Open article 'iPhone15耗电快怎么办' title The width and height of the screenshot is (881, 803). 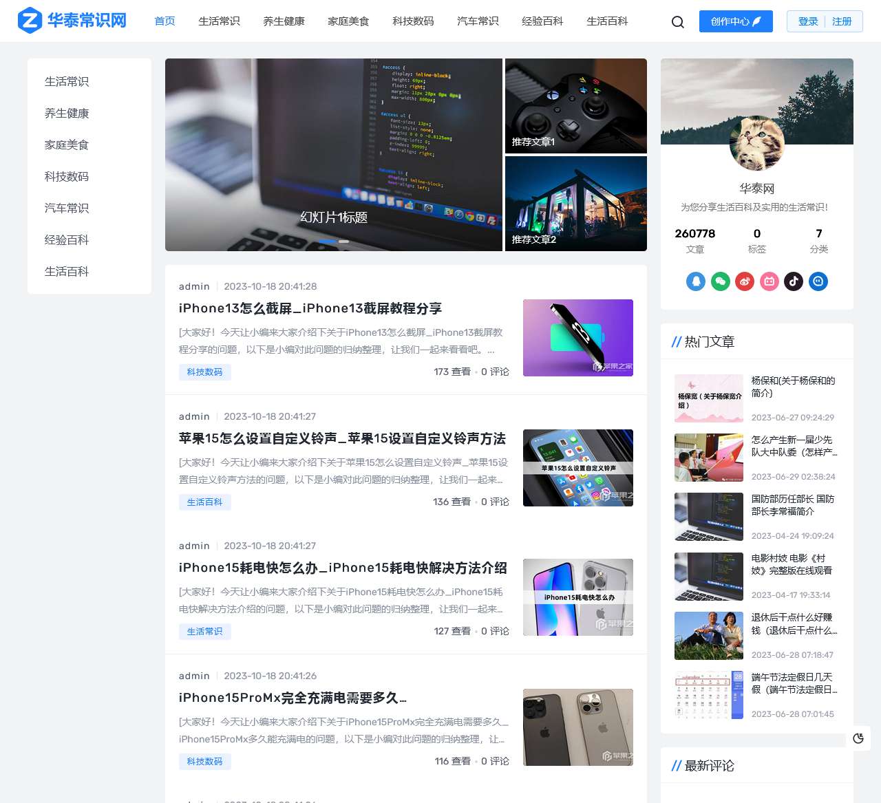click(343, 568)
